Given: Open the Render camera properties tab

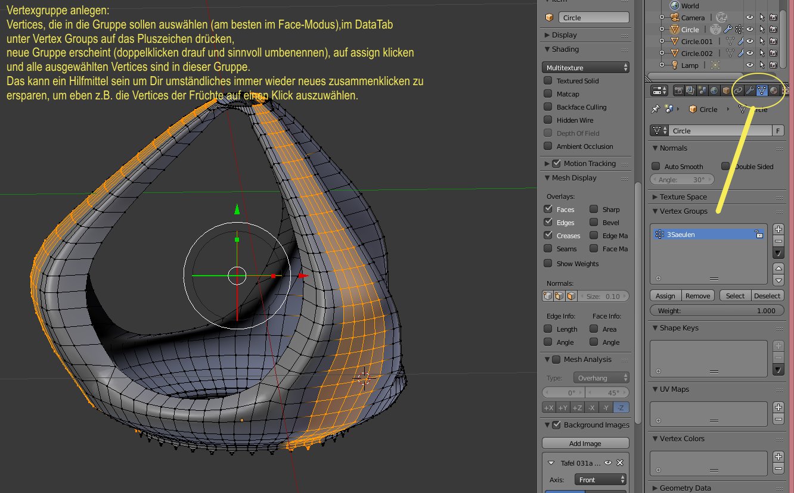Looking at the screenshot, I should (x=678, y=91).
